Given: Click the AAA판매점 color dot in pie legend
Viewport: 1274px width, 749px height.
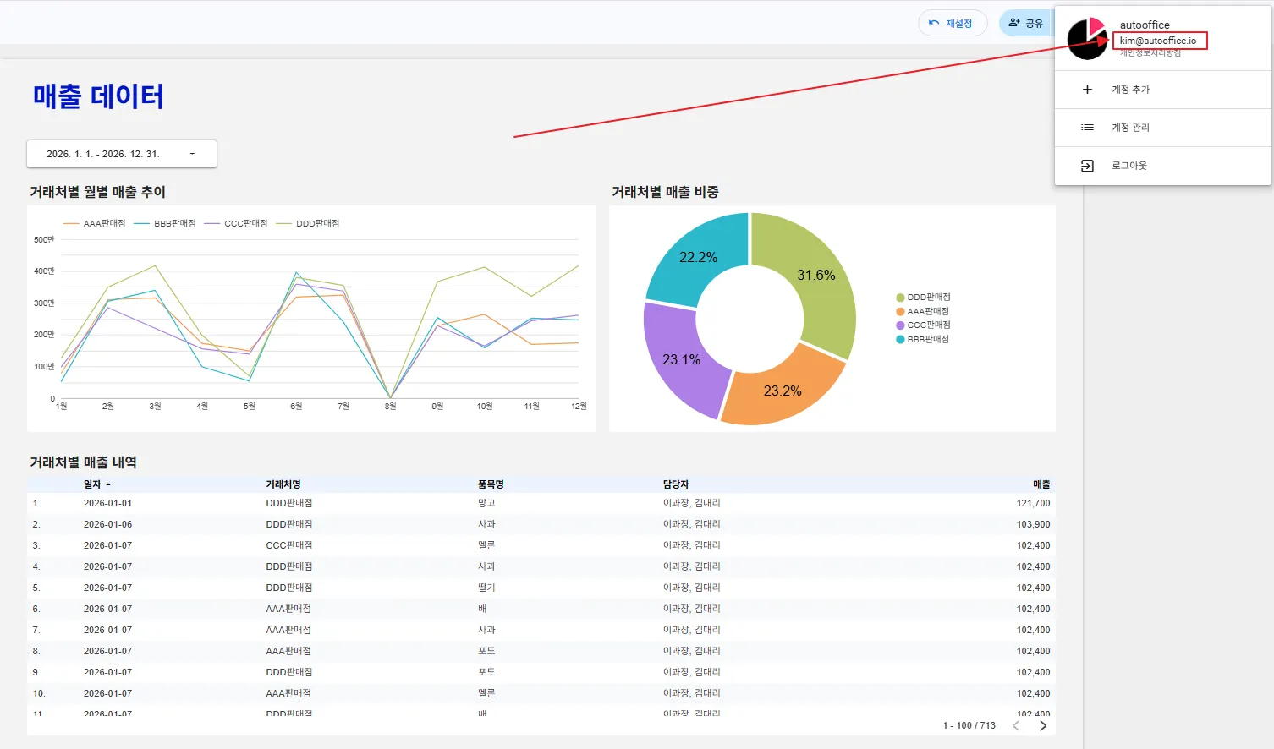Looking at the screenshot, I should (x=900, y=312).
